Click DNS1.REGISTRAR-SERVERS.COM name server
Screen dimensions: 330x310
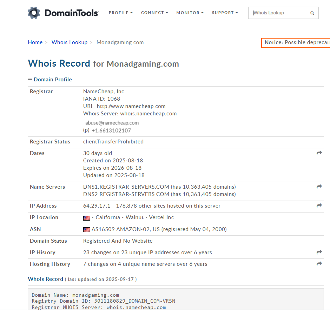coord(126,187)
